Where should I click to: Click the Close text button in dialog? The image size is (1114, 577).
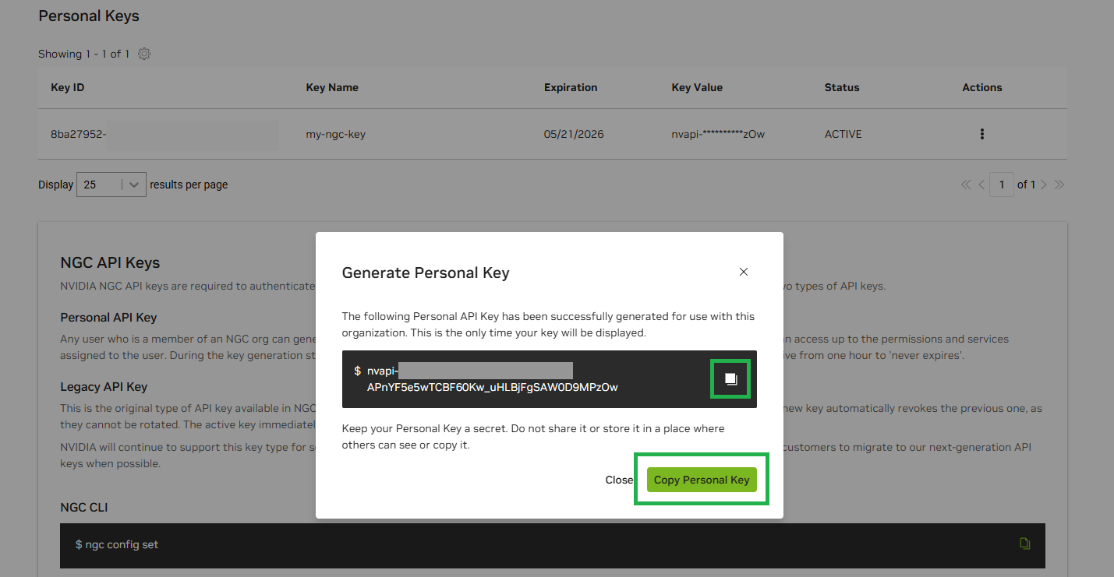pos(619,480)
